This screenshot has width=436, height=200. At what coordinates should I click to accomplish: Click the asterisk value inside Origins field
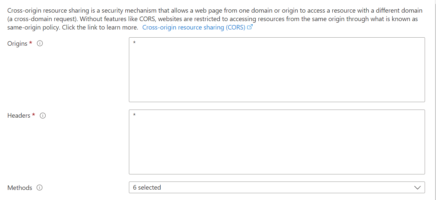134,43
